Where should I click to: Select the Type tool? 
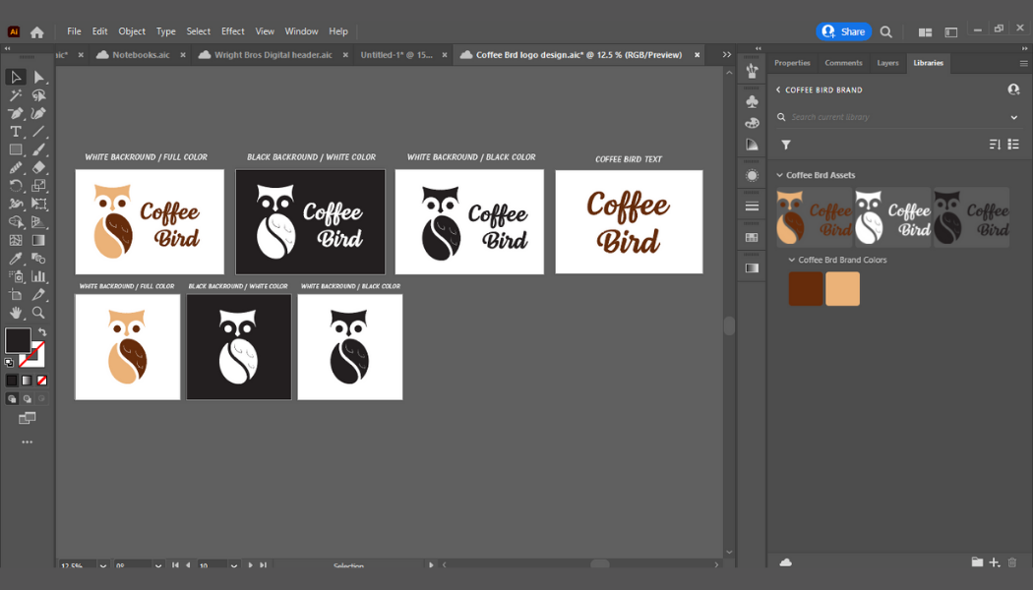coord(16,132)
